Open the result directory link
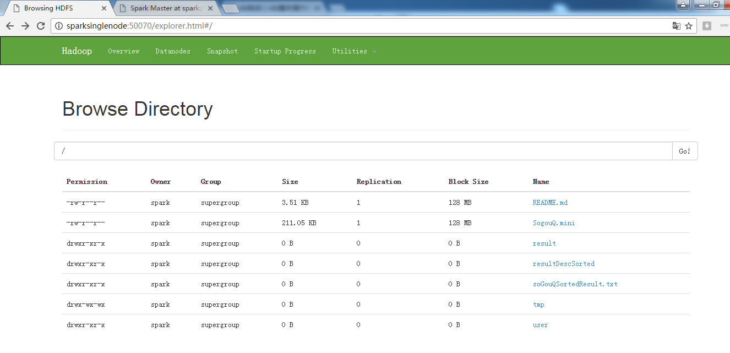Viewport: 730px width, 353px height. point(544,243)
